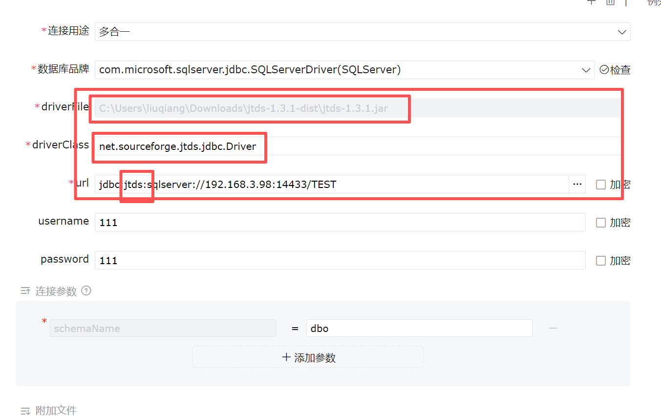Click the plus icon at the top right
Screen dimensions: 661x416
click(x=591, y=2)
